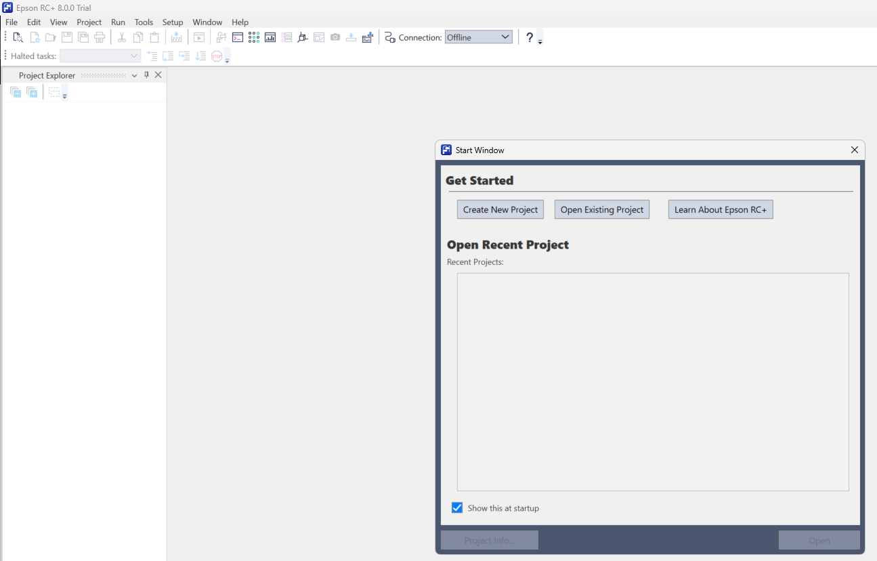The image size is (877, 561).
Task: Click the question mark Help icon
Action: point(530,37)
